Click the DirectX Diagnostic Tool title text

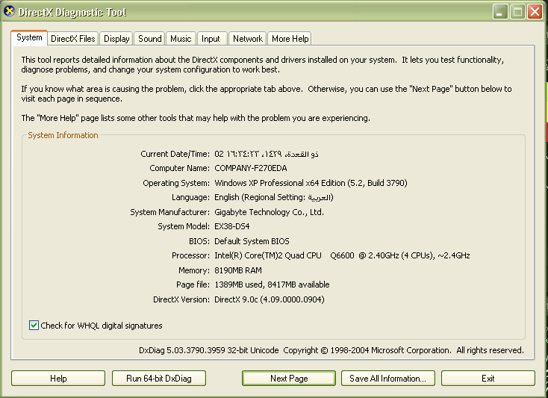pos(72,12)
